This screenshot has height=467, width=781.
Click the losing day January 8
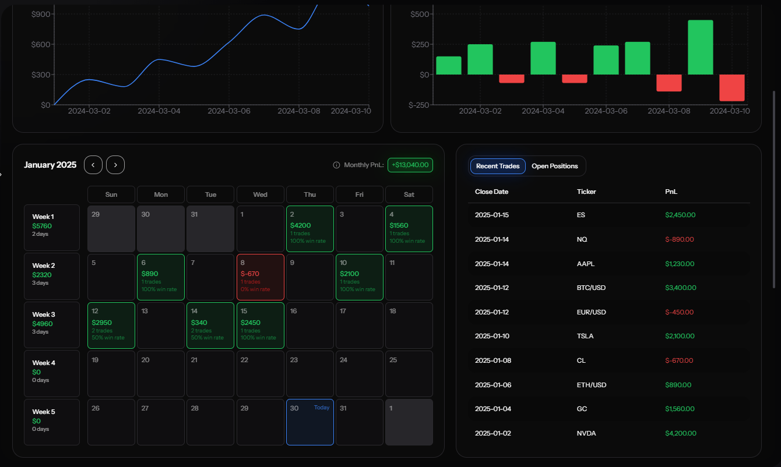[260, 277]
